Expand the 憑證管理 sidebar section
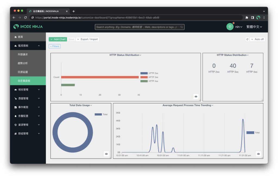Viewport: 278px width, 177px height. tap(28, 98)
